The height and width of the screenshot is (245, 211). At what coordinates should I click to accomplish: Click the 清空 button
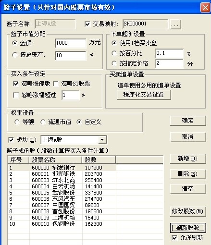click(188, 189)
